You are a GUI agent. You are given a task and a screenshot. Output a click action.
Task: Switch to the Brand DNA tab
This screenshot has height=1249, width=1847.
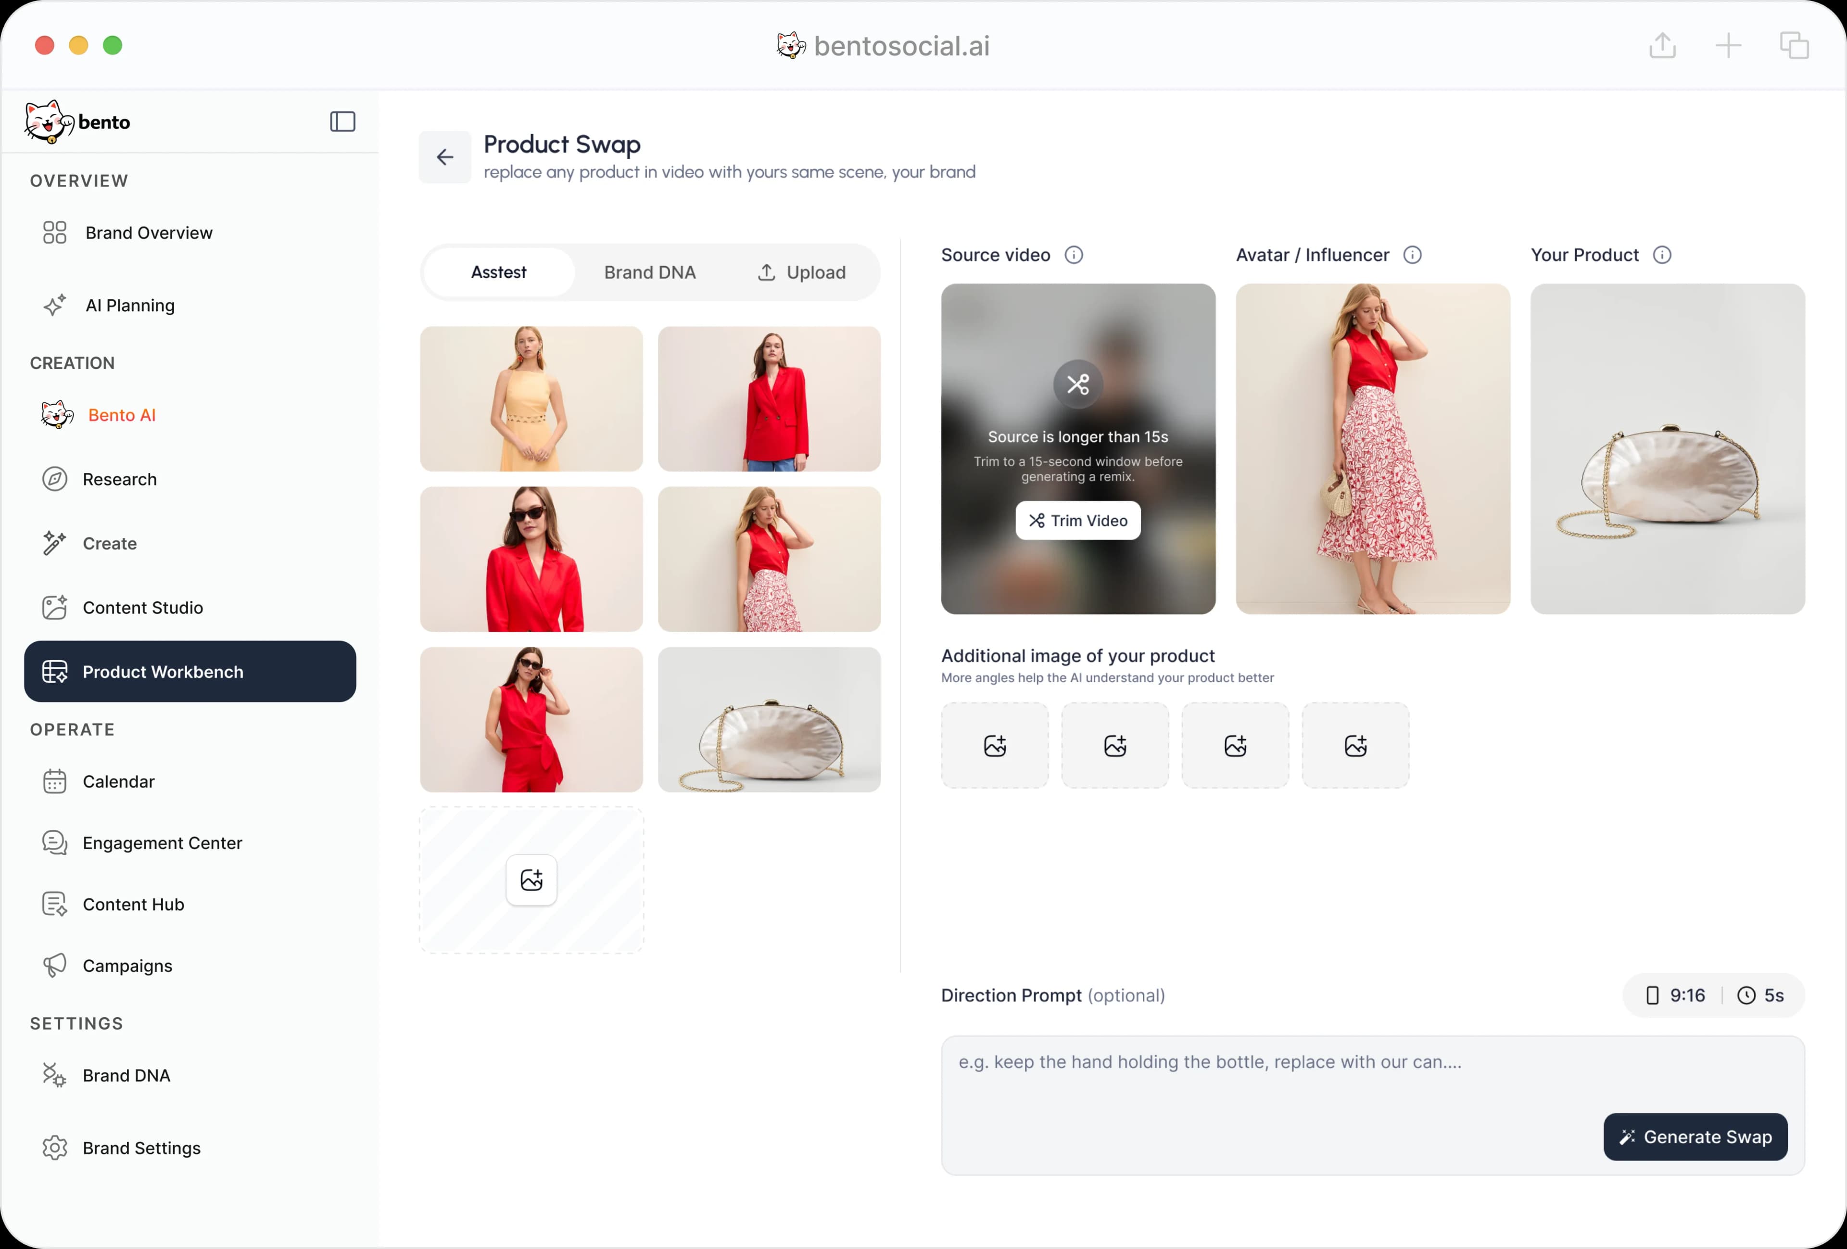click(x=650, y=273)
